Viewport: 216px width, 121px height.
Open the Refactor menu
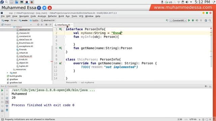(x=52, y=16)
